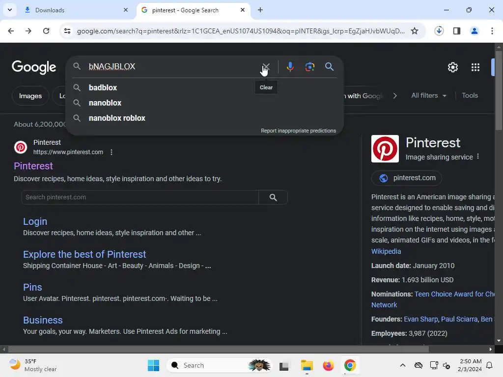This screenshot has width=503, height=377.
Task: Open Chrome from taskbar
Action: (x=350, y=365)
